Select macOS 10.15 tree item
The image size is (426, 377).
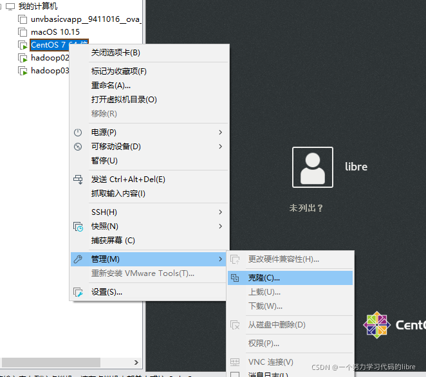[55, 32]
